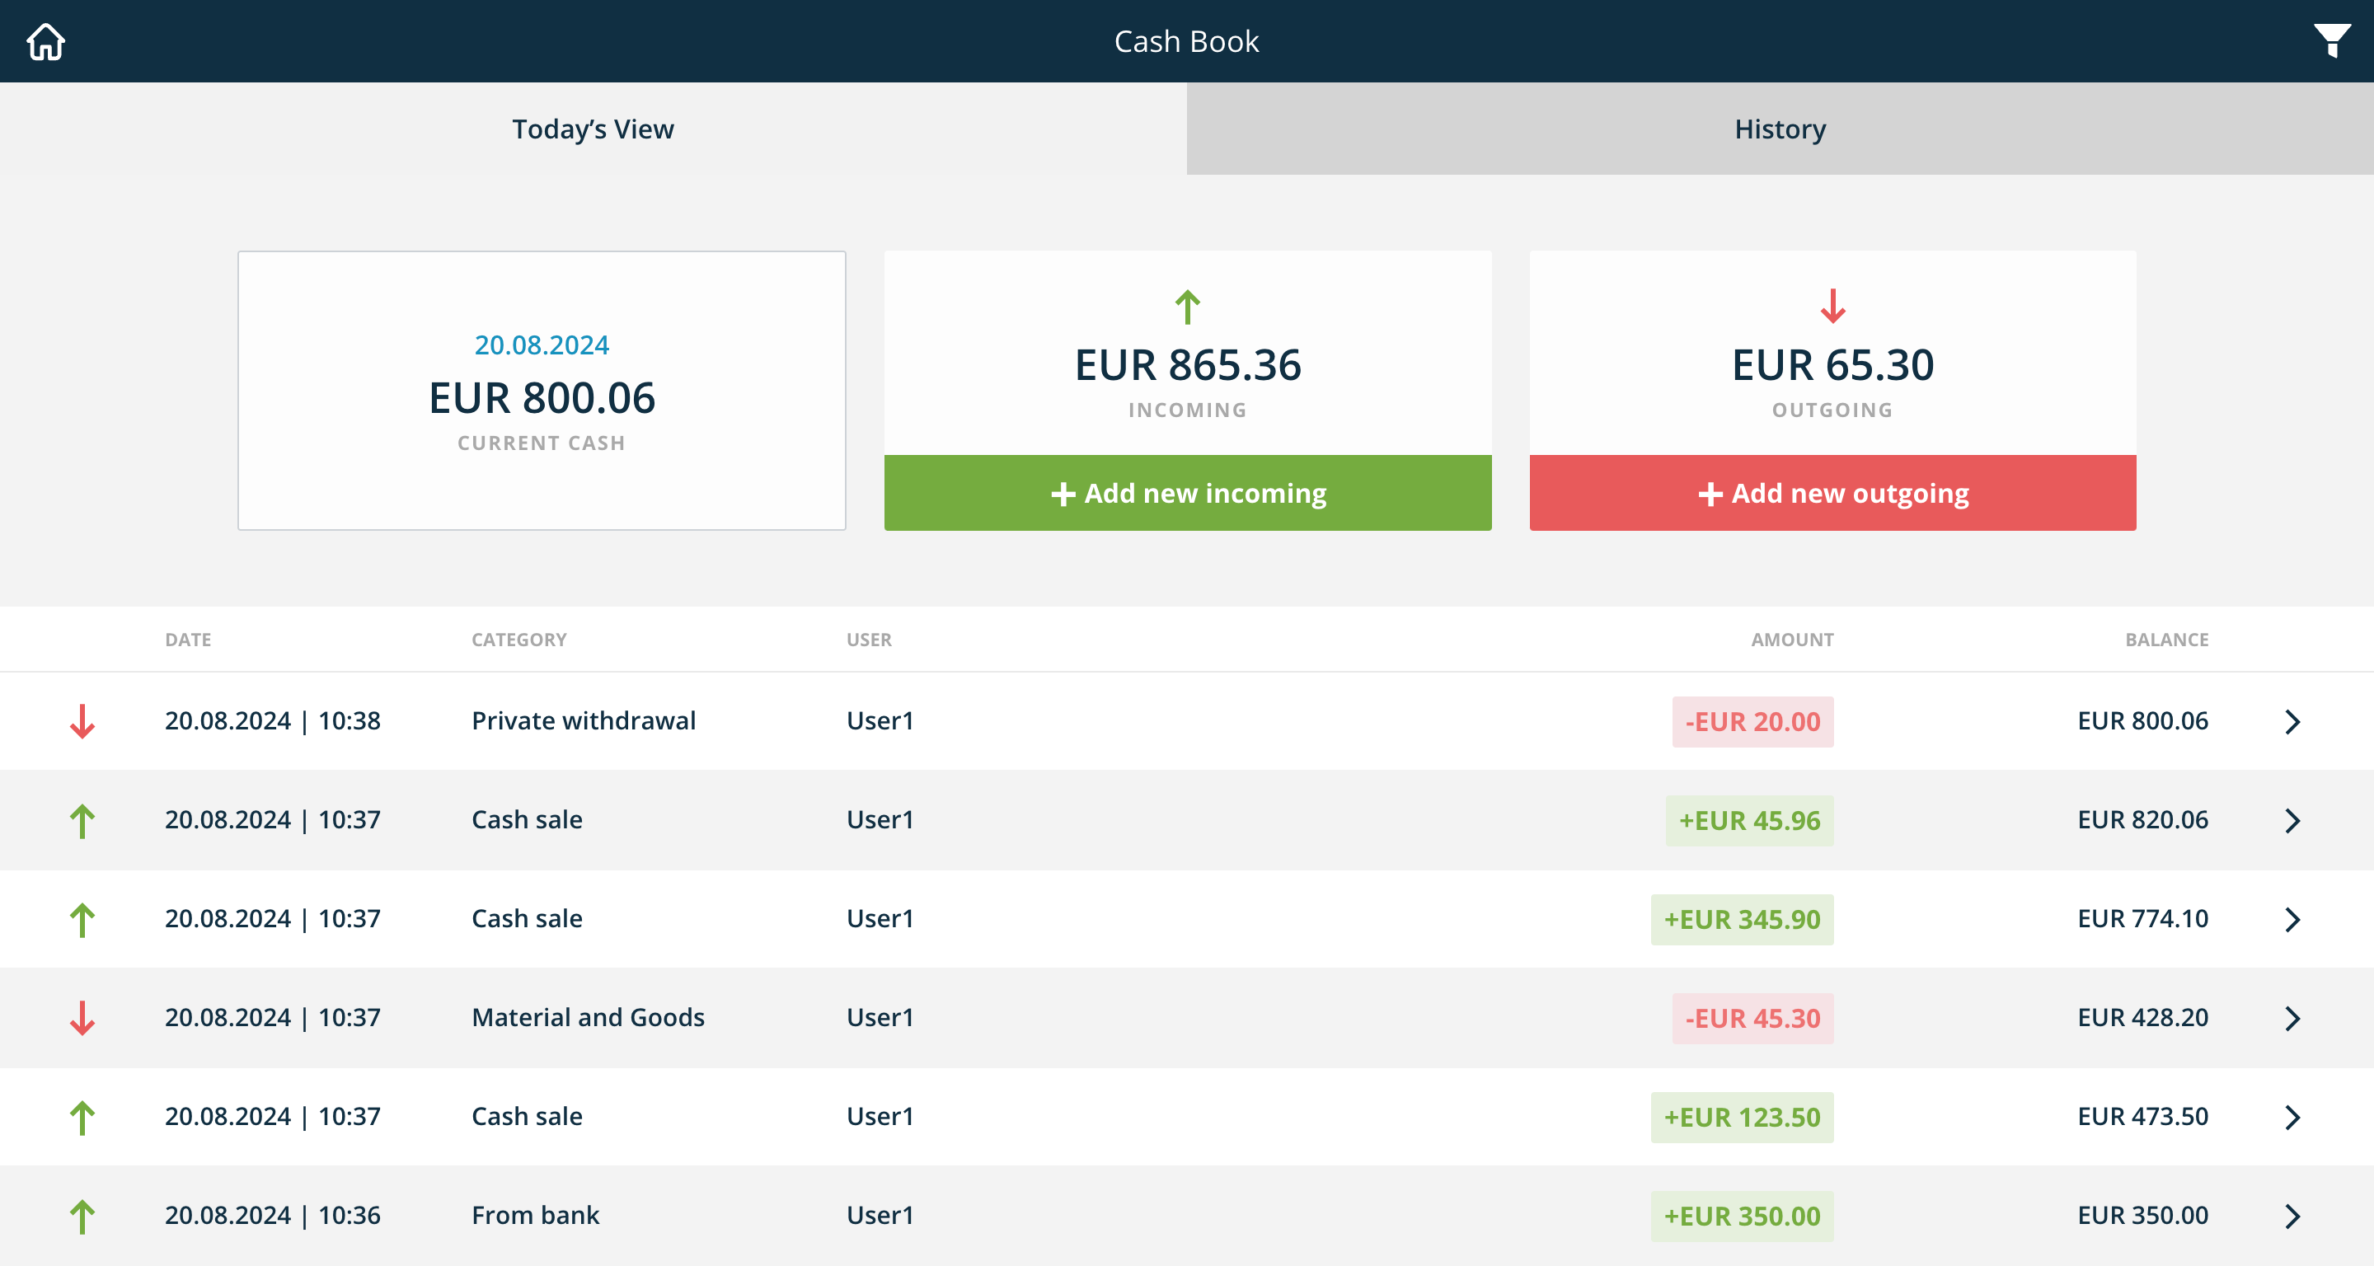
Task: Click the down arrow beside Material and Goods
Action: point(84,1018)
